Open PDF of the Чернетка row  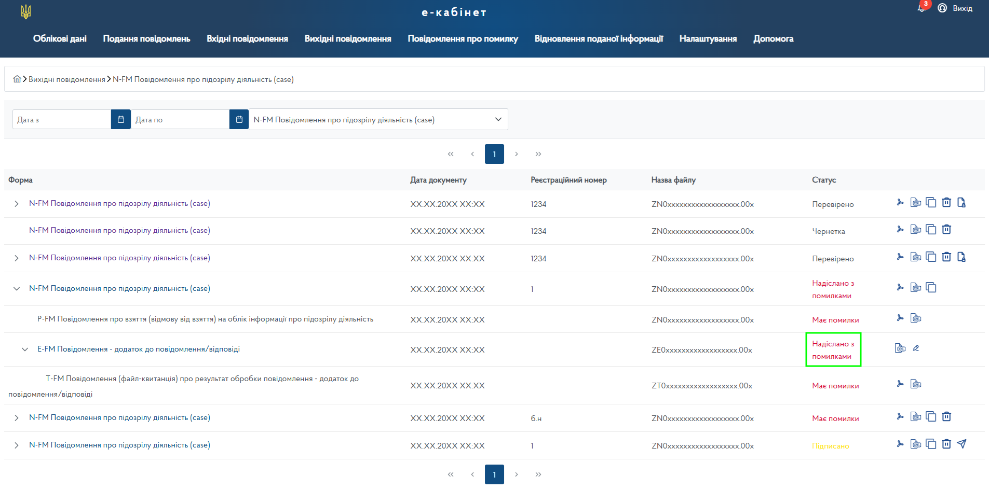pyautogui.click(x=900, y=229)
